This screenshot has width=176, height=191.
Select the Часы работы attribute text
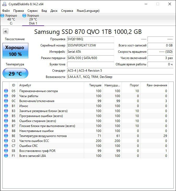(29, 96)
